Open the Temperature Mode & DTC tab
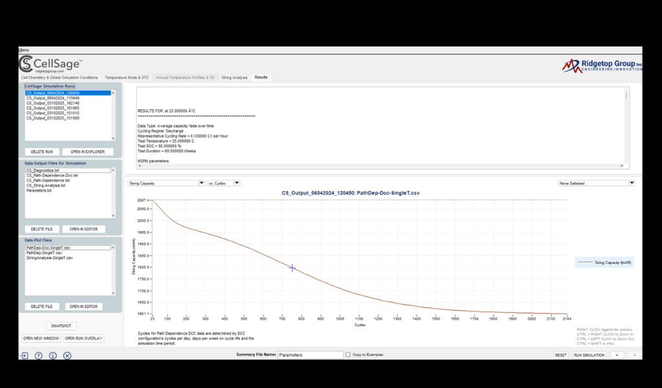This screenshot has width=662, height=388. [127, 78]
